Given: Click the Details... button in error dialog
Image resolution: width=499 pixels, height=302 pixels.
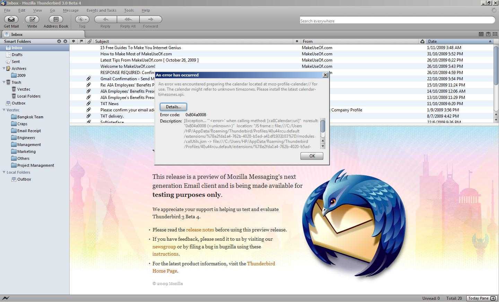Looking at the screenshot, I should [173, 107].
